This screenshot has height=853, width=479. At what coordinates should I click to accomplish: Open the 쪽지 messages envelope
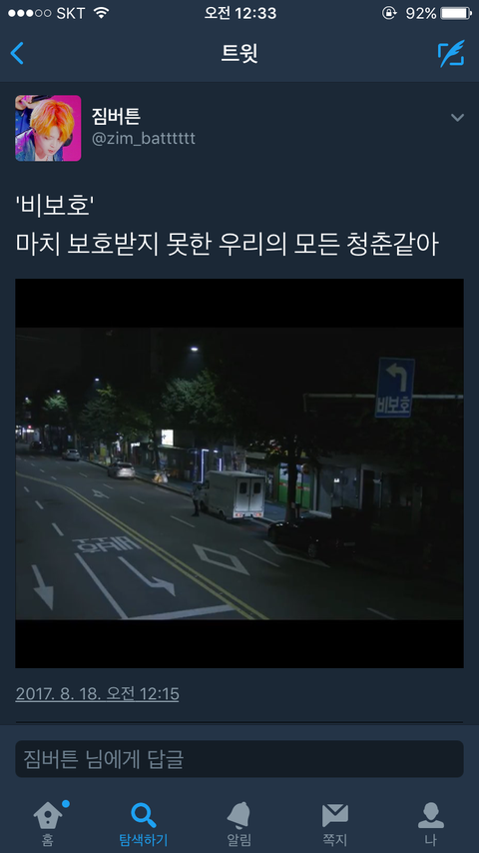click(335, 824)
